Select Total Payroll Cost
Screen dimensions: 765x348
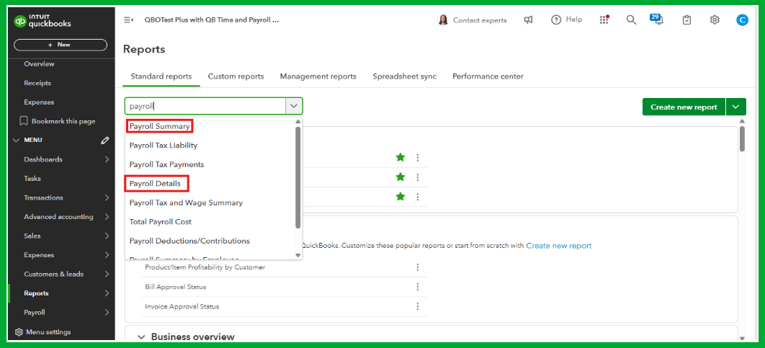(161, 222)
